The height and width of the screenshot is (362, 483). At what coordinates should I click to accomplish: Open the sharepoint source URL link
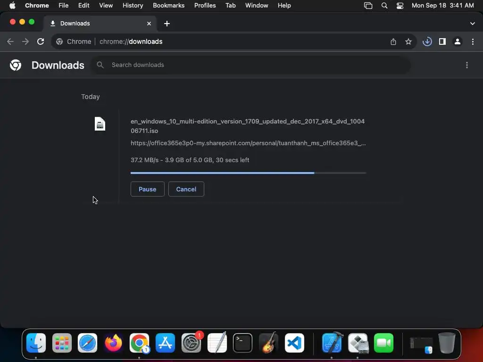click(248, 143)
